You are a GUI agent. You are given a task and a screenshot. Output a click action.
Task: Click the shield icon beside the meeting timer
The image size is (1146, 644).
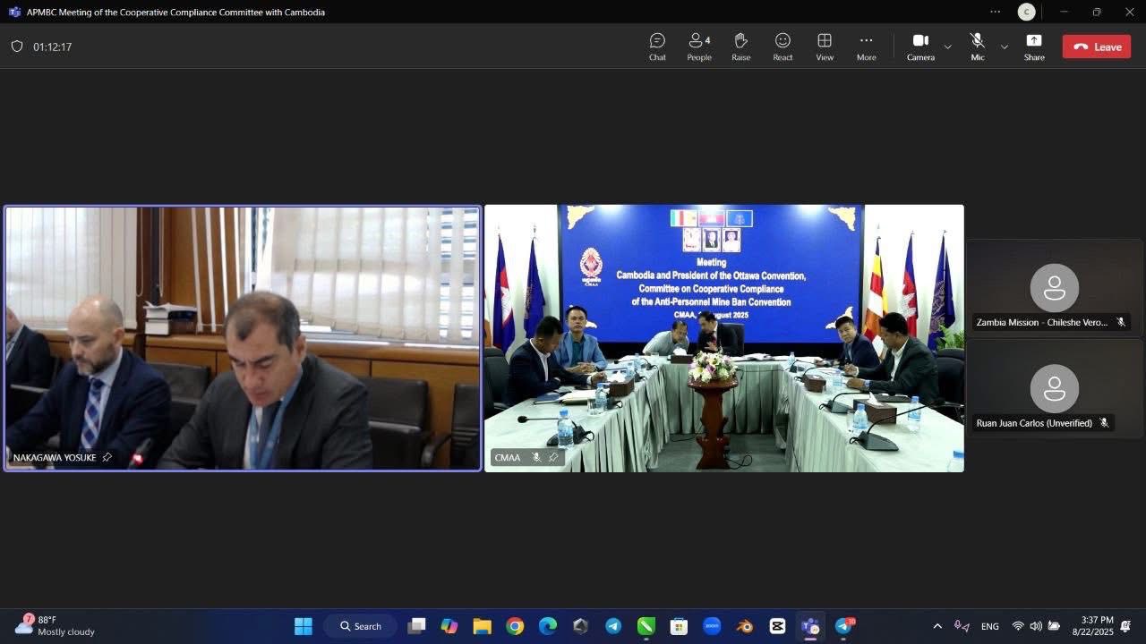click(17, 47)
